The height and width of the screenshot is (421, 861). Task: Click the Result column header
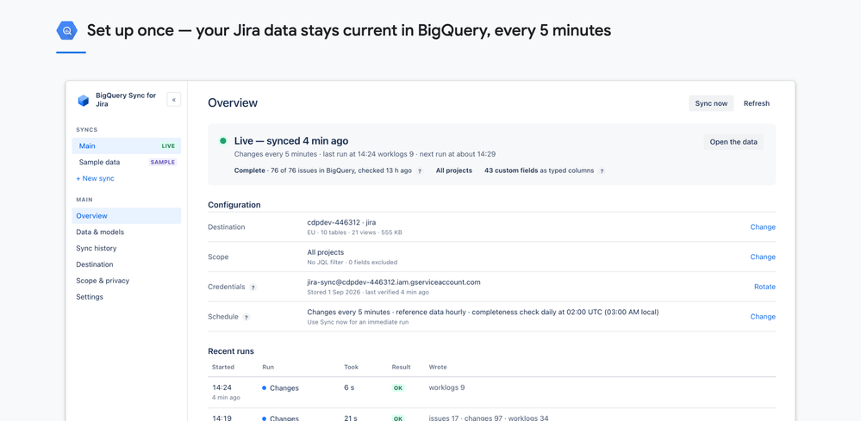[x=401, y=368]
